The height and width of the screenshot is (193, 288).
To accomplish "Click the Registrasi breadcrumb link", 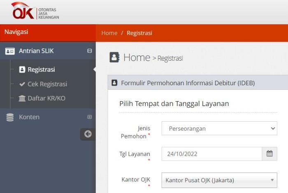I will pyautogui.click(x=139, y=33).
